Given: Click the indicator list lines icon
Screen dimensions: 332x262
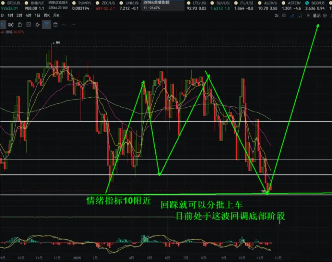Looking at the screenshot, I should (308, 16).
